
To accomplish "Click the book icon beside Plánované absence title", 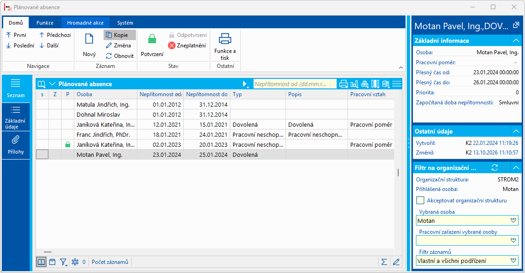I will coord(42,84).
